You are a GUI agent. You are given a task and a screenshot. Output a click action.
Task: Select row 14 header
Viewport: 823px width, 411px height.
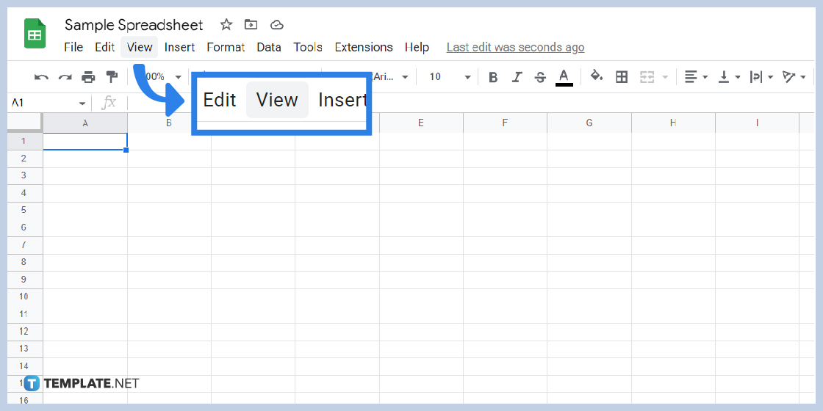coord(25,366)
